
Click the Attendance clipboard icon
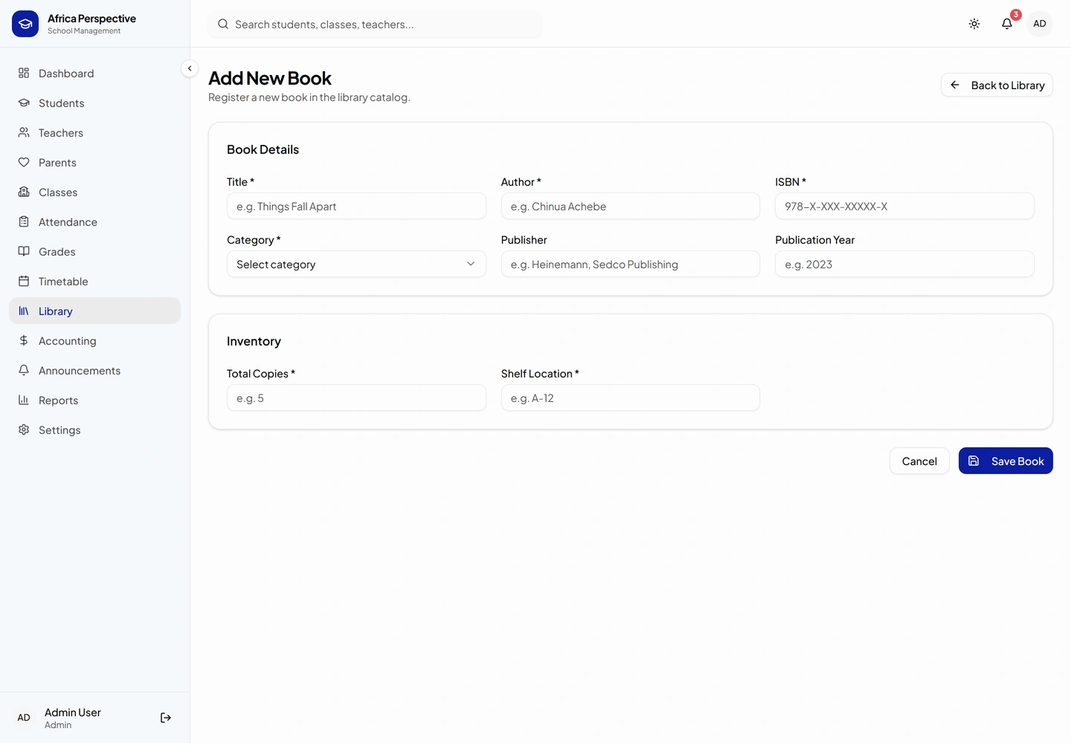pos(24,221)
